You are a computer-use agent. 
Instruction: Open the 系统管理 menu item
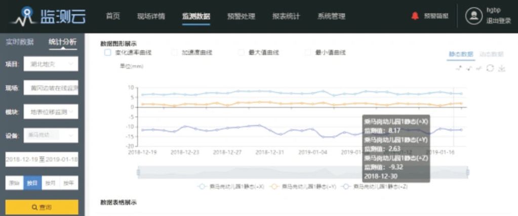click(x=331, y=16)
